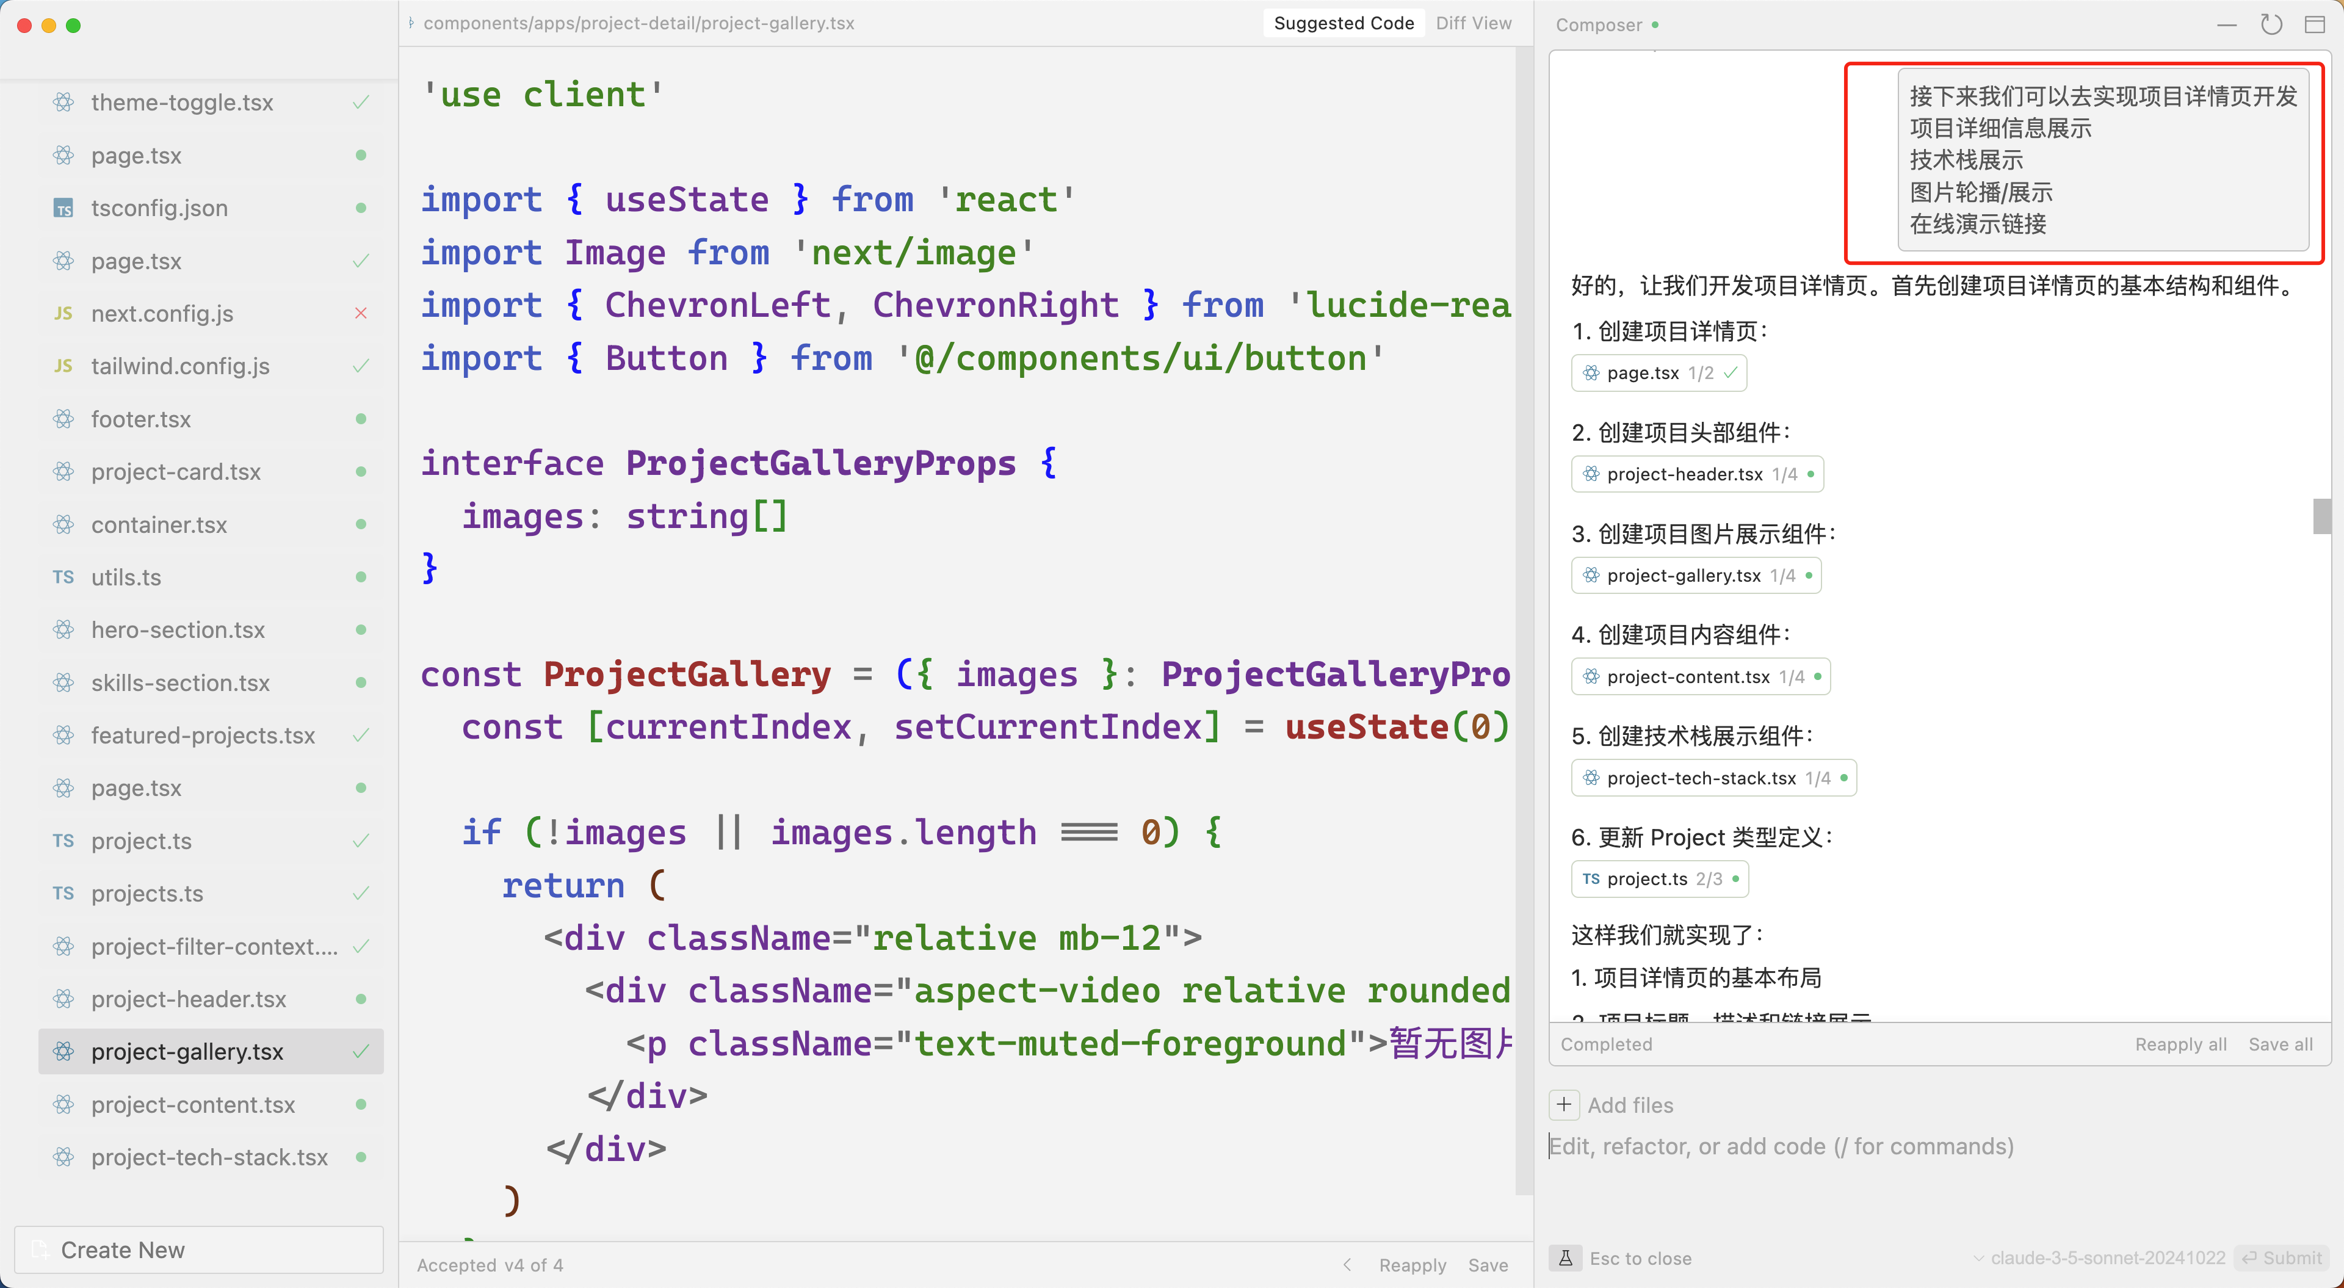
Task: Click the React icon beside skills-section.tsx
Action: coord(63,682)
